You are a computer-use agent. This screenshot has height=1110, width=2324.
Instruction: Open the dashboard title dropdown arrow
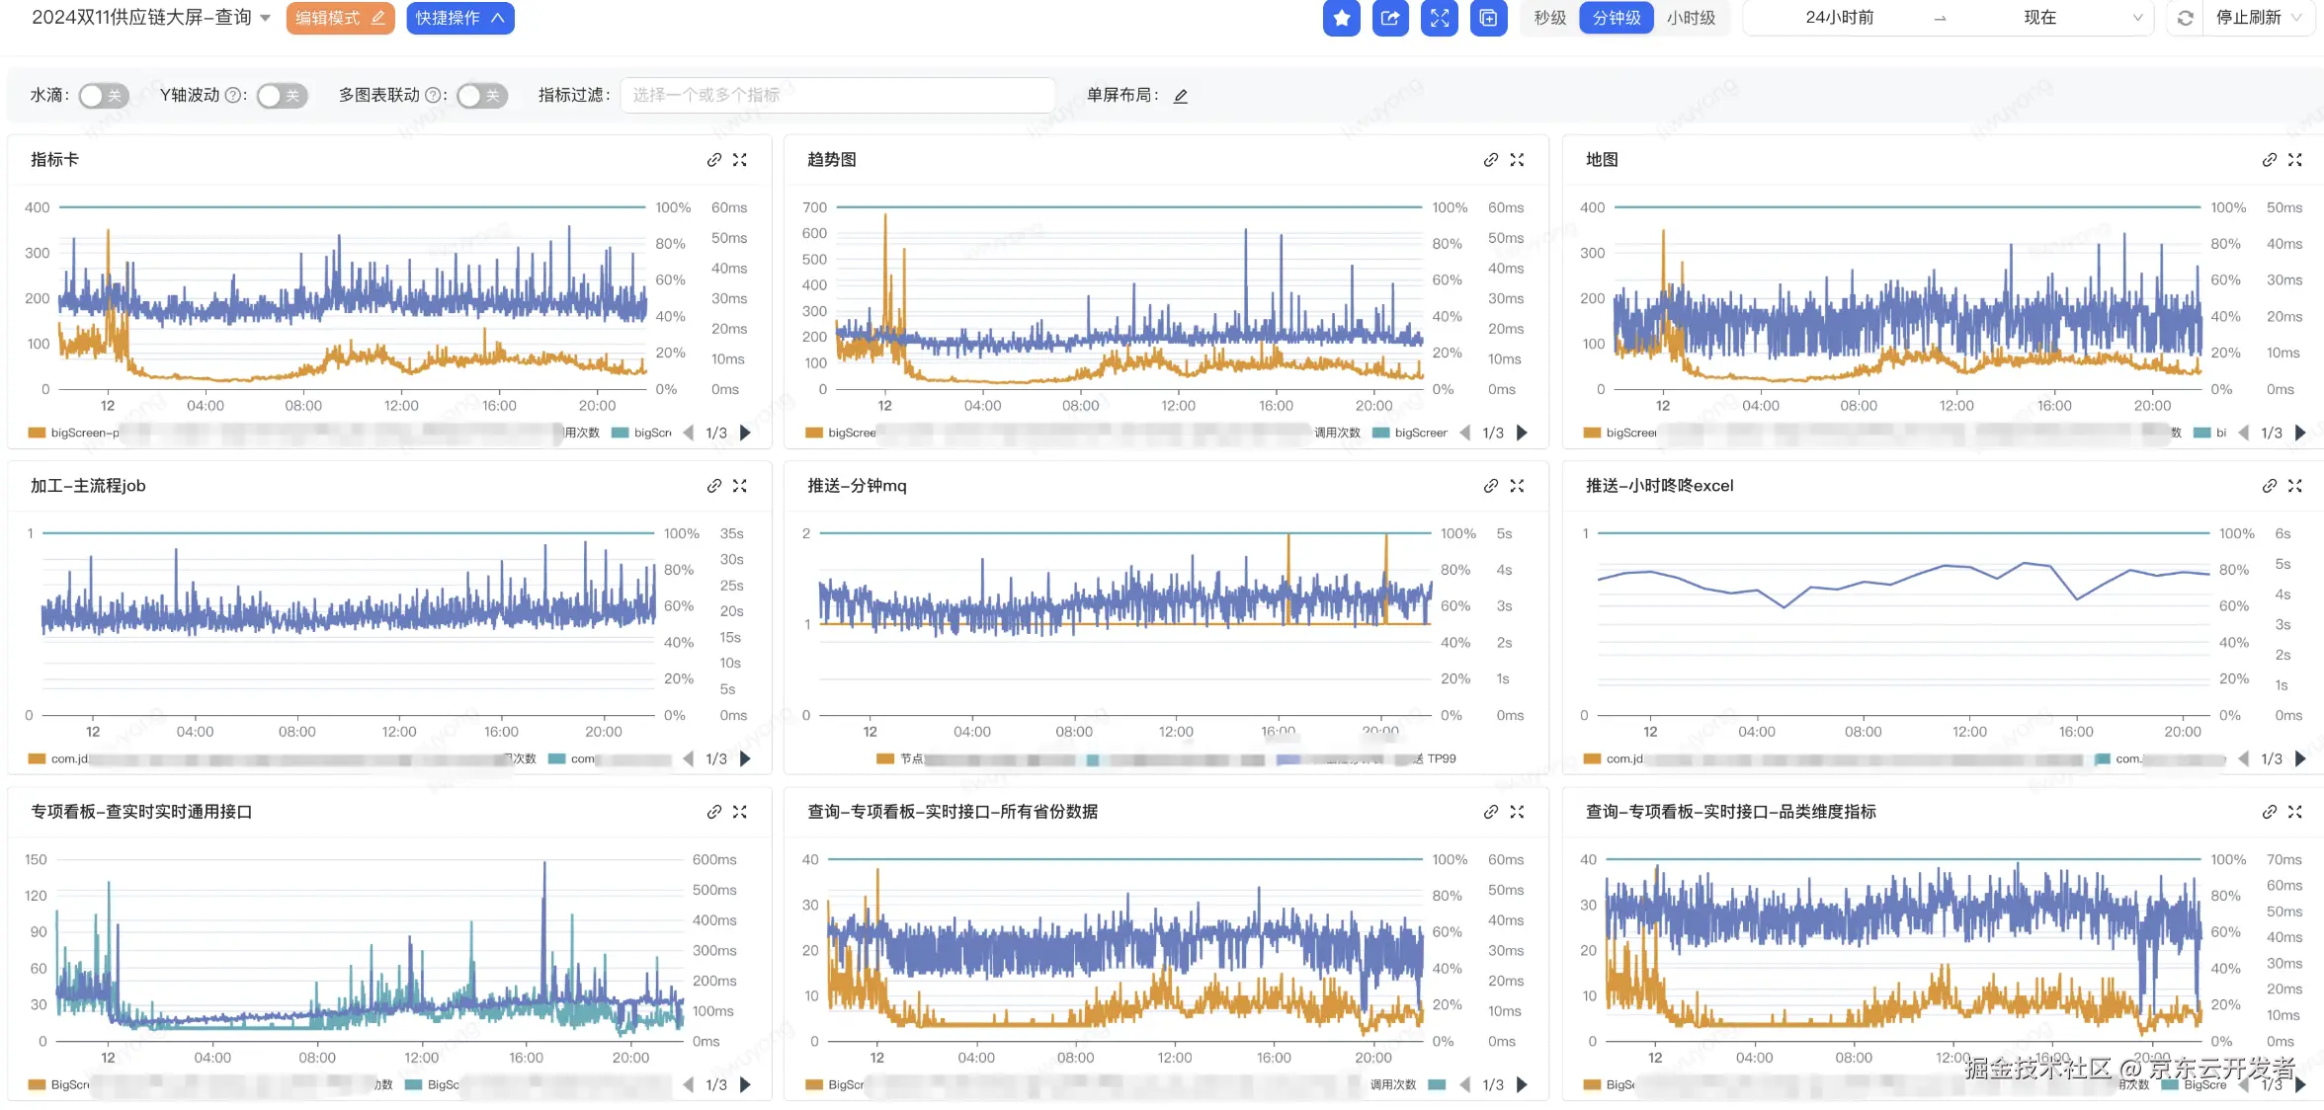click(x=266, y=18)
